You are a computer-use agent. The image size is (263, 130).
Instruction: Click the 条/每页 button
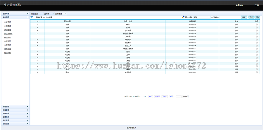click(x=186, y=97)
